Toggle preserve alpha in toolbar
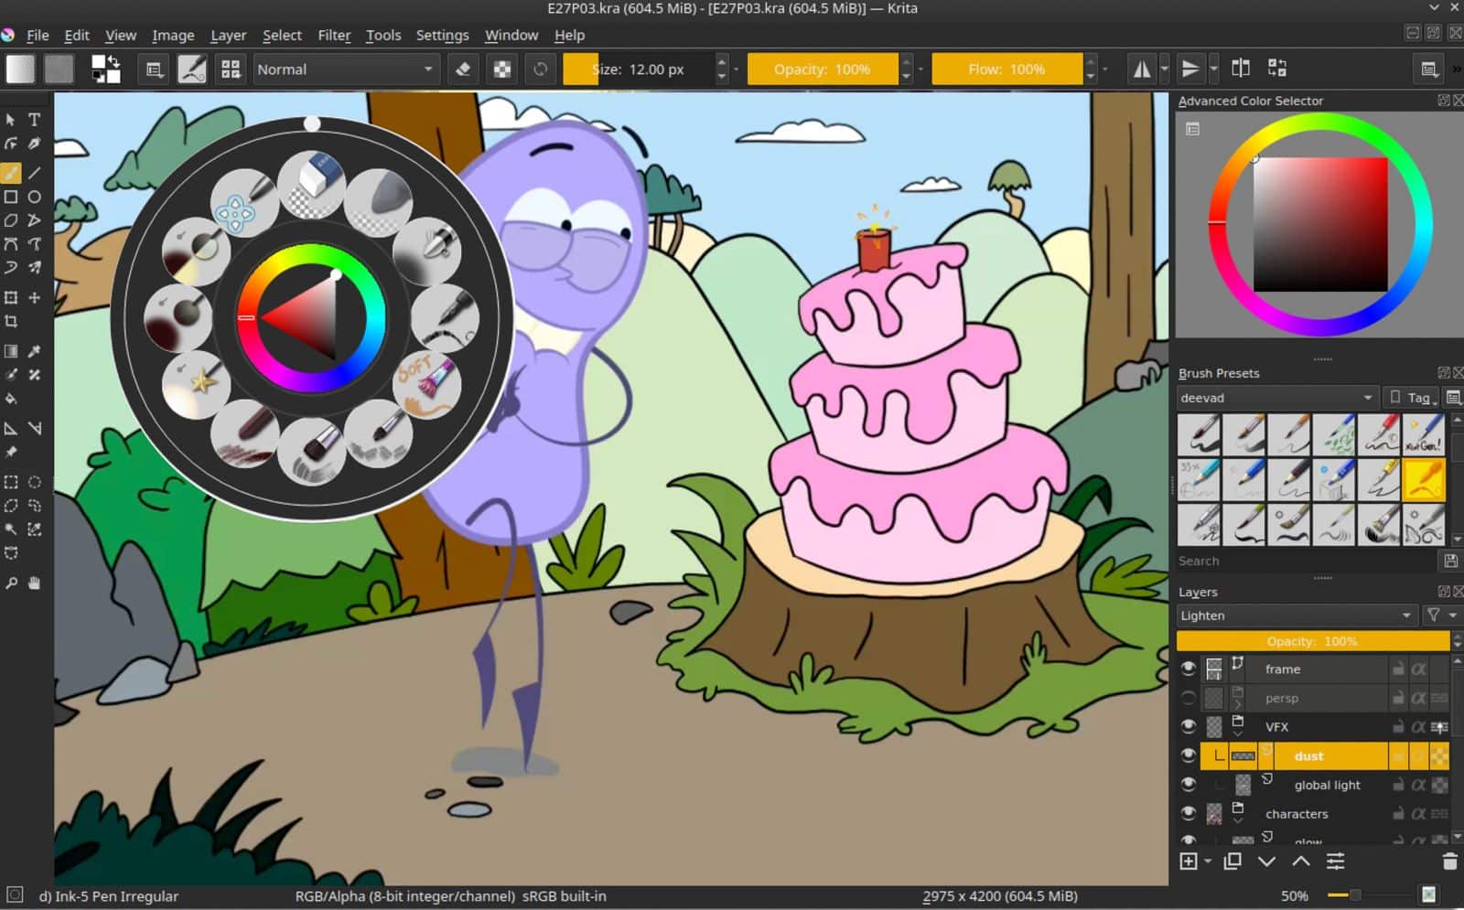 click(502, 70)
